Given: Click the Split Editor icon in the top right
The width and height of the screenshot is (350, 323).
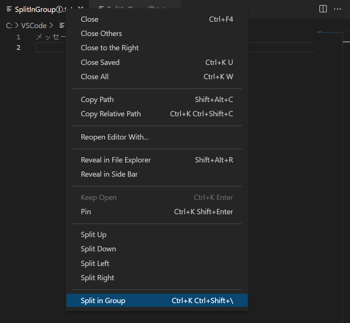Looking at the screenshot, I should pyautogui.click(x=323, y=9).
